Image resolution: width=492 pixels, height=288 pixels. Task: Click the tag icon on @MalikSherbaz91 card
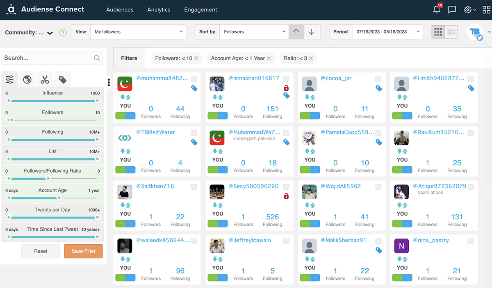pyautogui.click(x=379, y=250)
